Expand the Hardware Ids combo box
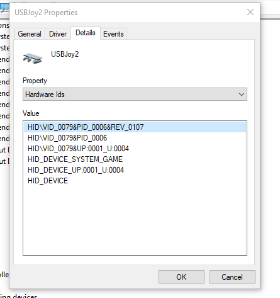 click(x=135, y=95)
